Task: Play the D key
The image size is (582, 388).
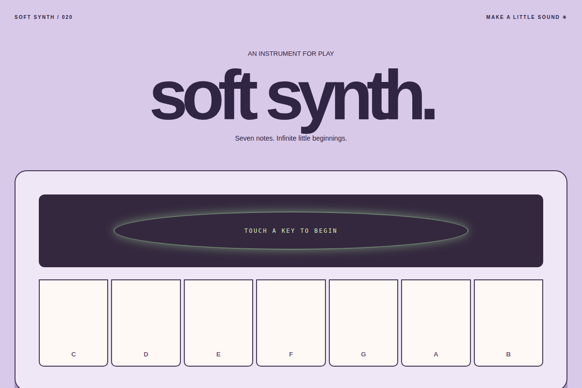Action: pos(146,323)
